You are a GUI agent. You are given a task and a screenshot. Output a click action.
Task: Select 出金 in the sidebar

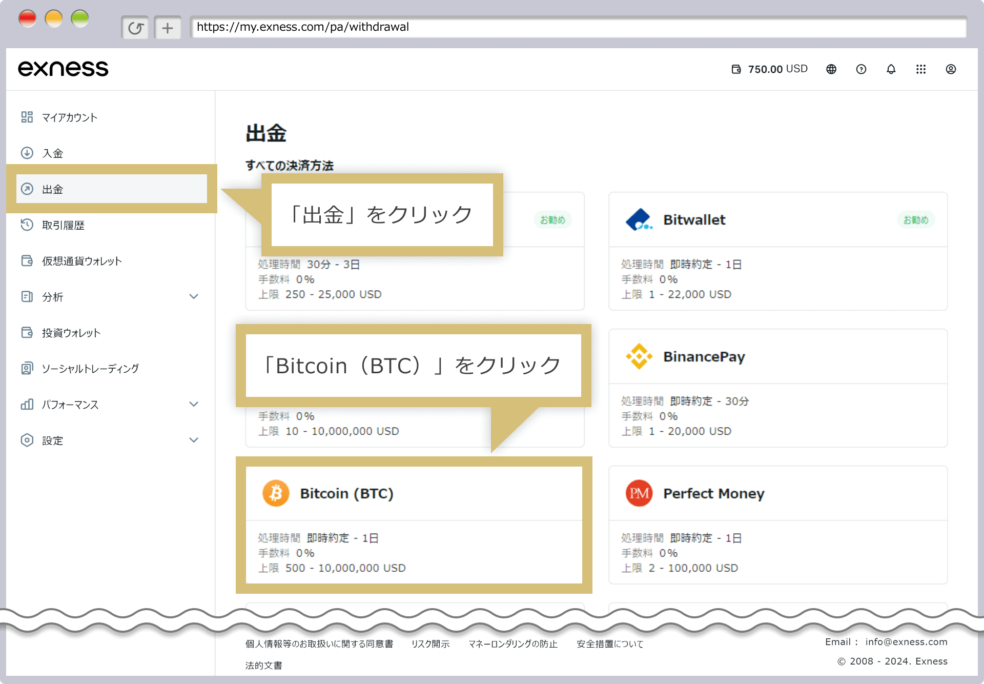click(x=112, y=189)
